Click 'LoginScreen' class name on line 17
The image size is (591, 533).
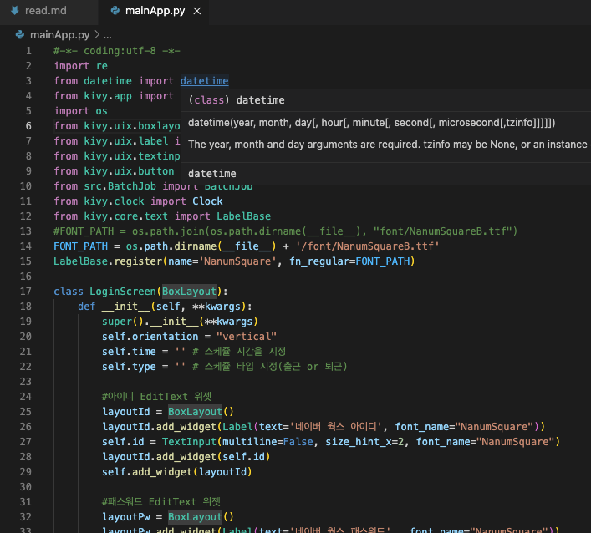click(x=123, y=292)
